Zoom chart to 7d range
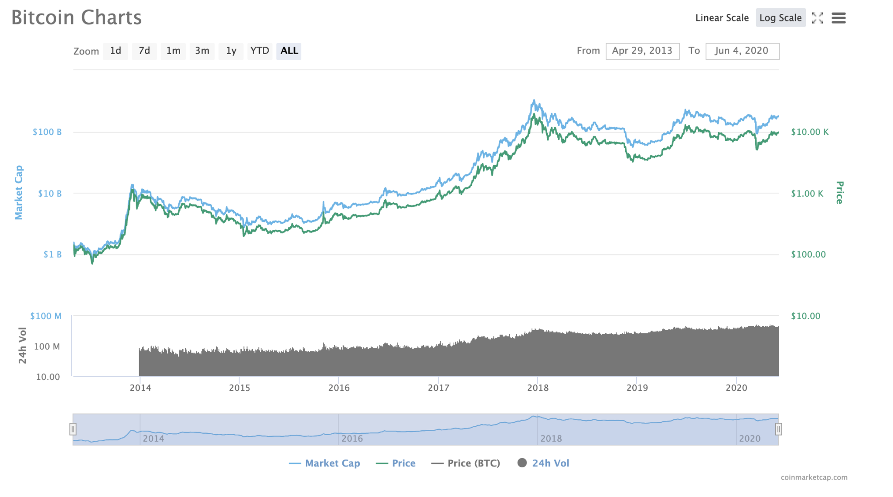The width and height of the screenshot is (893, 497). [x=144, y=51]
